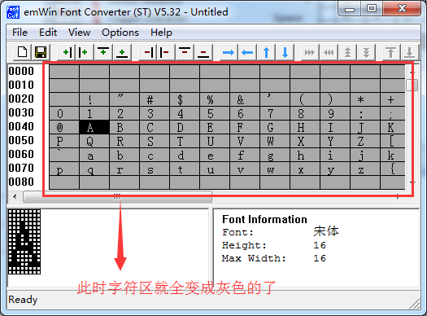This screenshot has width=427, height=316.
Task: Click the horizontal scrollbar thumb of character grid
Action: click(x=117, y=196)
